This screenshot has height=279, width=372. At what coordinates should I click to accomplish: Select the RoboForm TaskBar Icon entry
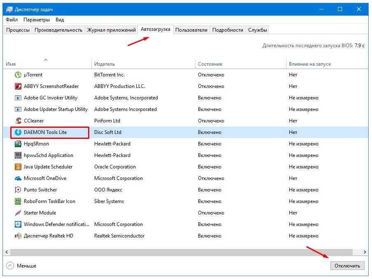[x=49, y=201]
